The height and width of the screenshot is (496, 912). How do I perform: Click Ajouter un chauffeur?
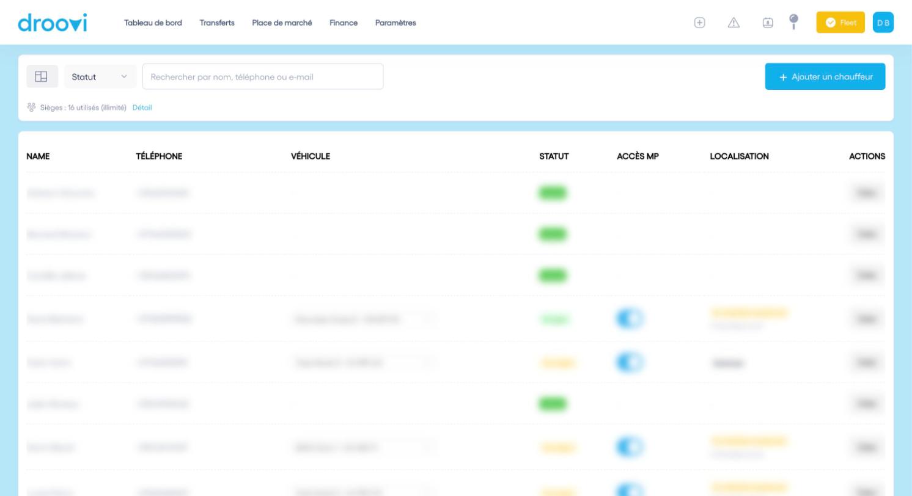pyautogui.click(x=825, y=76)
